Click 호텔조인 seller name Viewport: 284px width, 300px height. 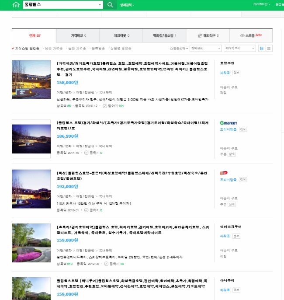[227, 63]
